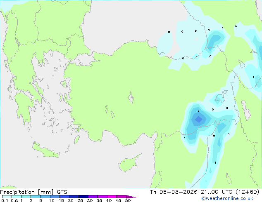262x202 pixels.
Task: Click the '(12+60)' forecast run text
Action: (x=247, y=192)
